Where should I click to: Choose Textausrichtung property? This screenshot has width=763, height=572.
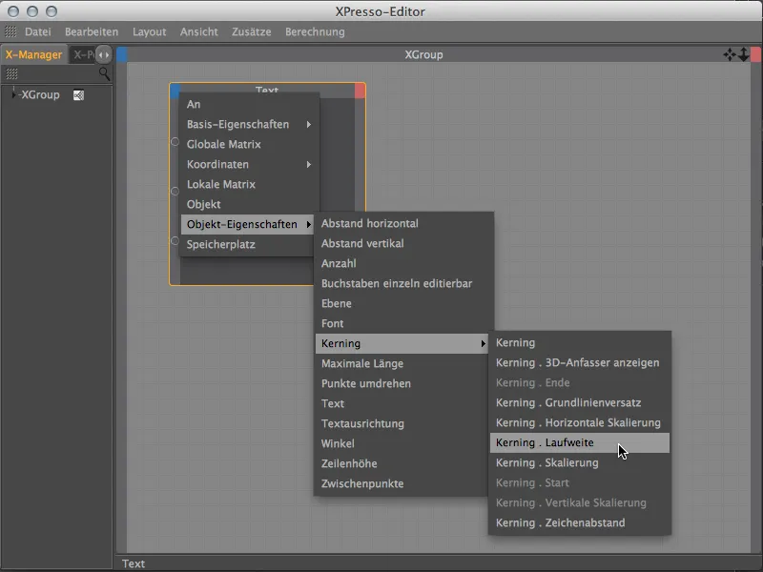click(x=402, y=423)
